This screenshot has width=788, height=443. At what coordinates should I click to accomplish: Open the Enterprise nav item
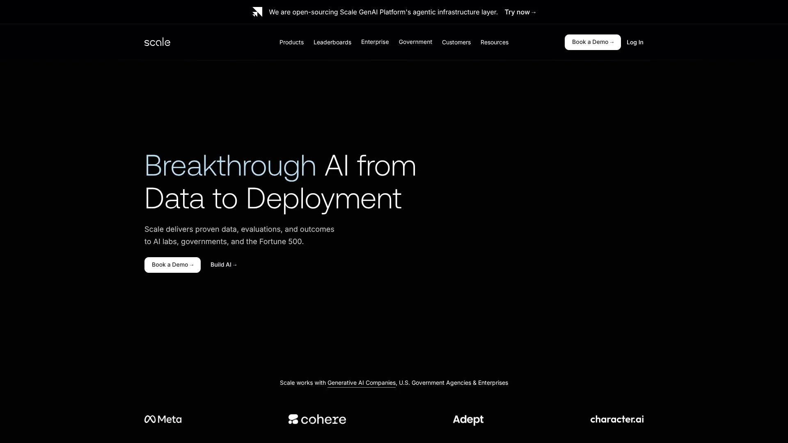tap(375, 42)
